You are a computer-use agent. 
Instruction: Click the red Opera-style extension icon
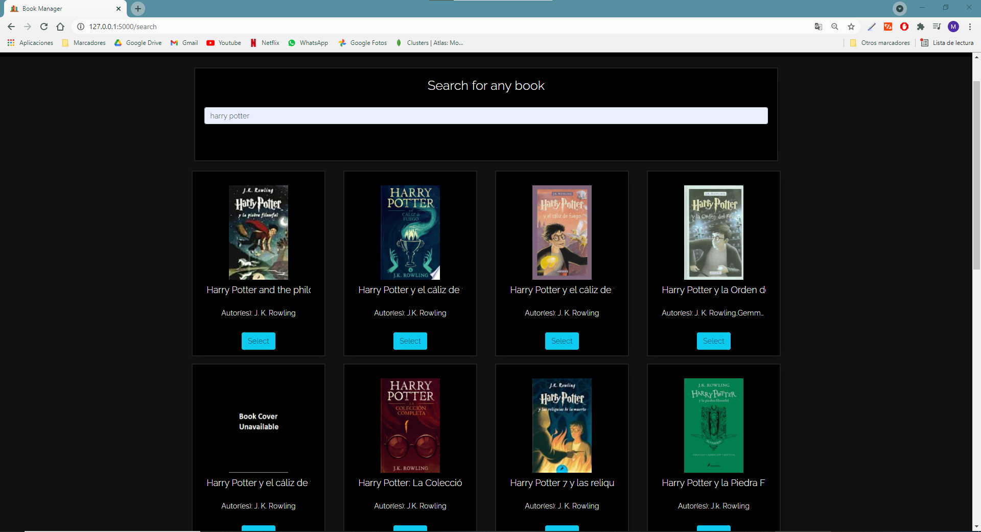904,27
